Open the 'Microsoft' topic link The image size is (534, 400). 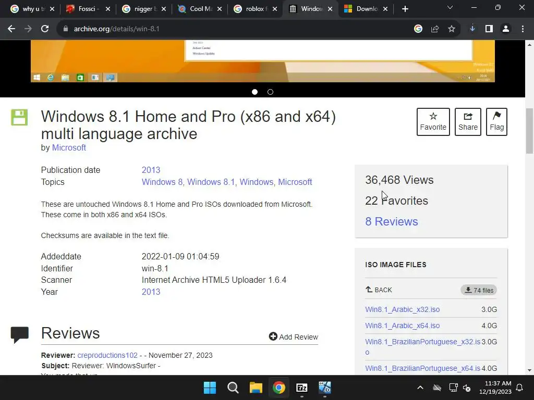(x=295, y=182)
